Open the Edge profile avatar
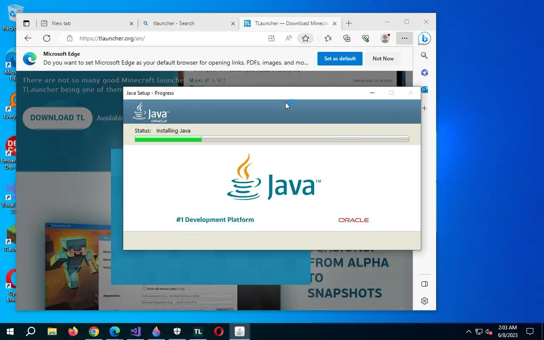 pos(385,38)
